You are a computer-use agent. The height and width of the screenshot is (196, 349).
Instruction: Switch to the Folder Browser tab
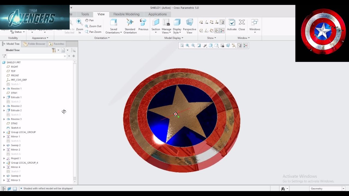(x=34, y=44)
